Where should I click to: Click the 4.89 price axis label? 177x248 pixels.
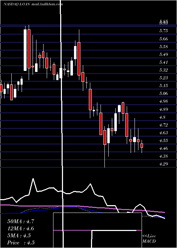coord(164,109)
